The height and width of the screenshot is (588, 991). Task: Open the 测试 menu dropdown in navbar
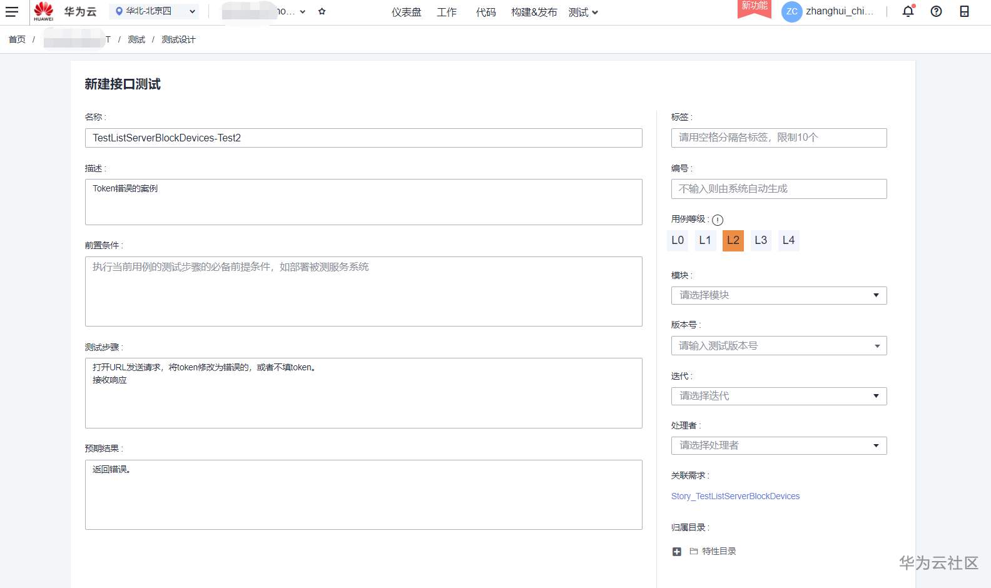(583, 12)
